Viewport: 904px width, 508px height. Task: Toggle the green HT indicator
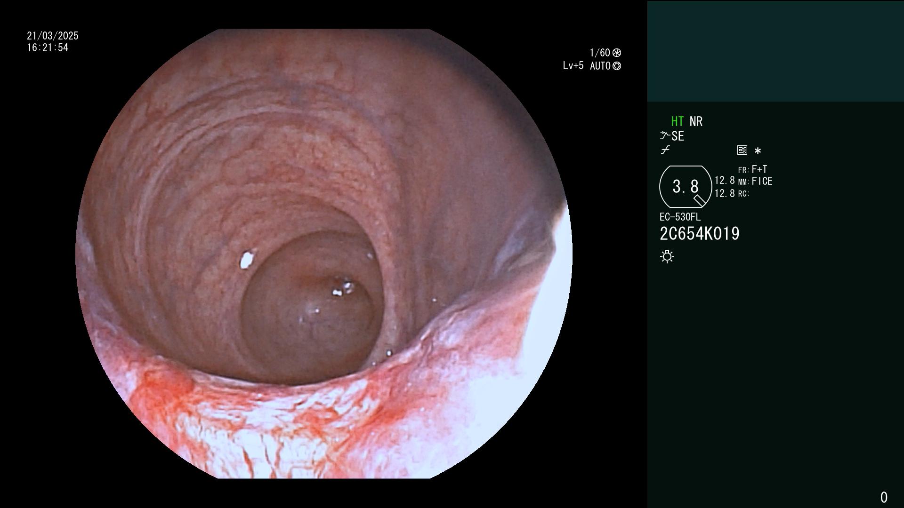click(677, 121)
